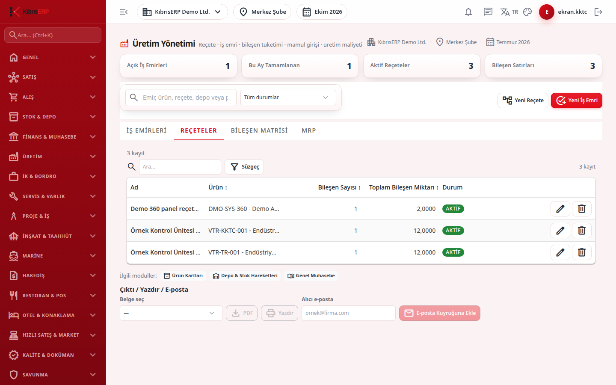Expand the STOK & DEPO sidebar section
The image size is (616, 385).
[53, 117]
